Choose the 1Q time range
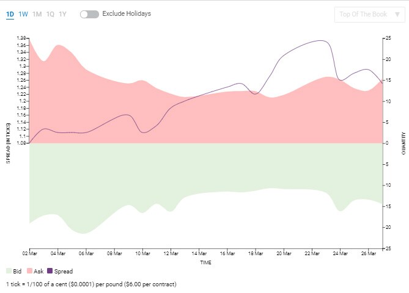Screen dimensions: 409x293 click(50, 13)
